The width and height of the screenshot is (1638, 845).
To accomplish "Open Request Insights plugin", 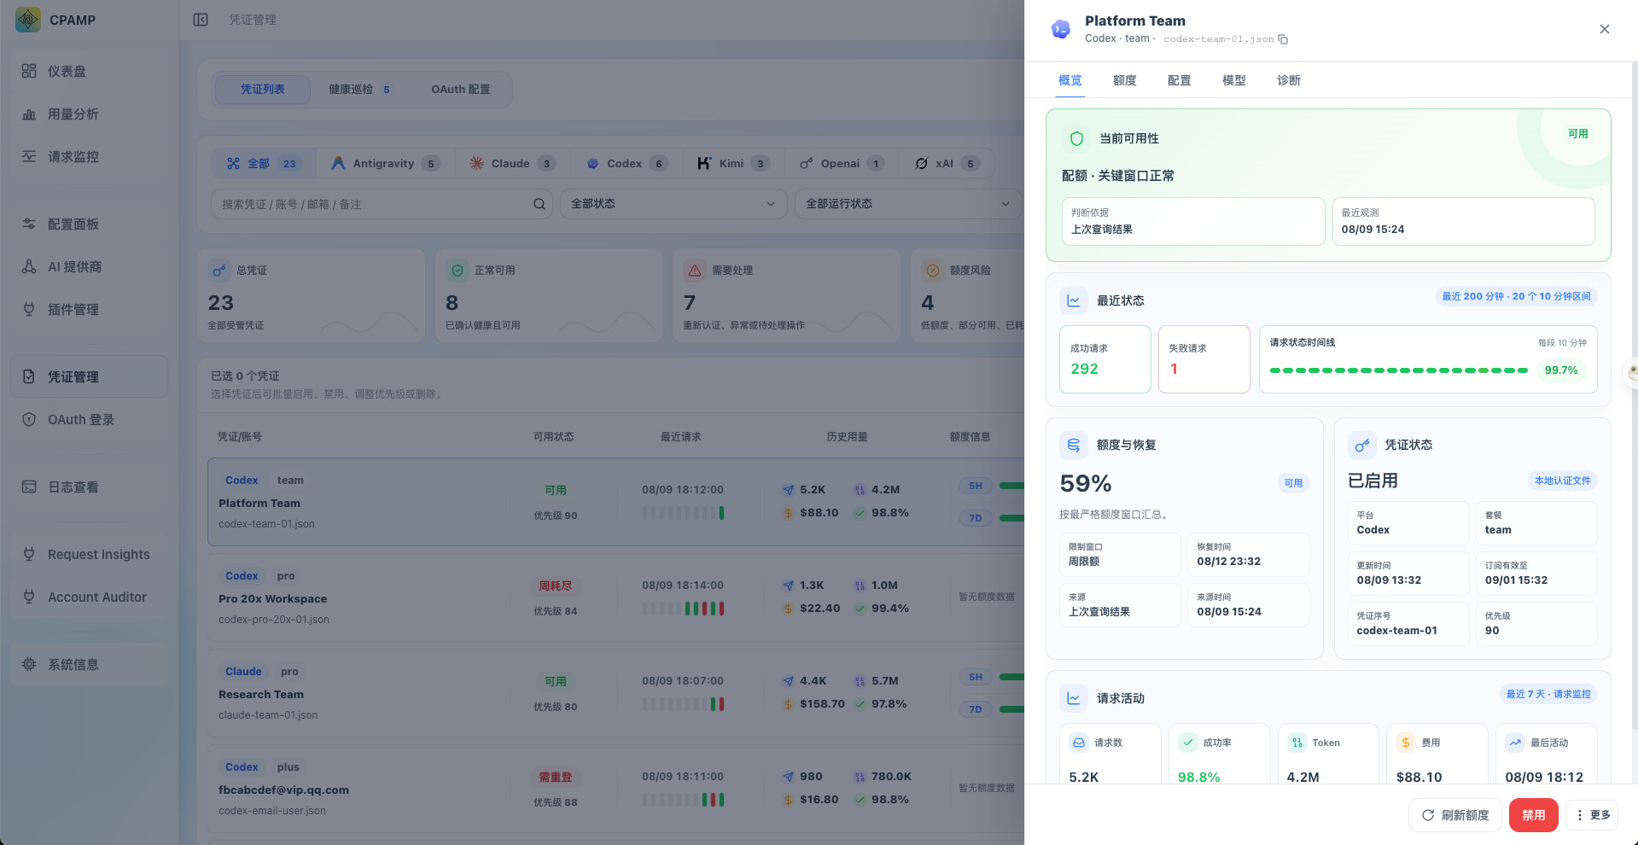I will [x=89, y=555].
